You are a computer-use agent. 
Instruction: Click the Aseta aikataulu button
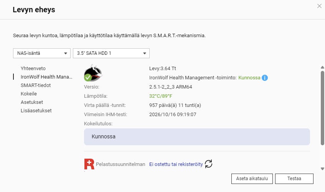click(252, 179)
